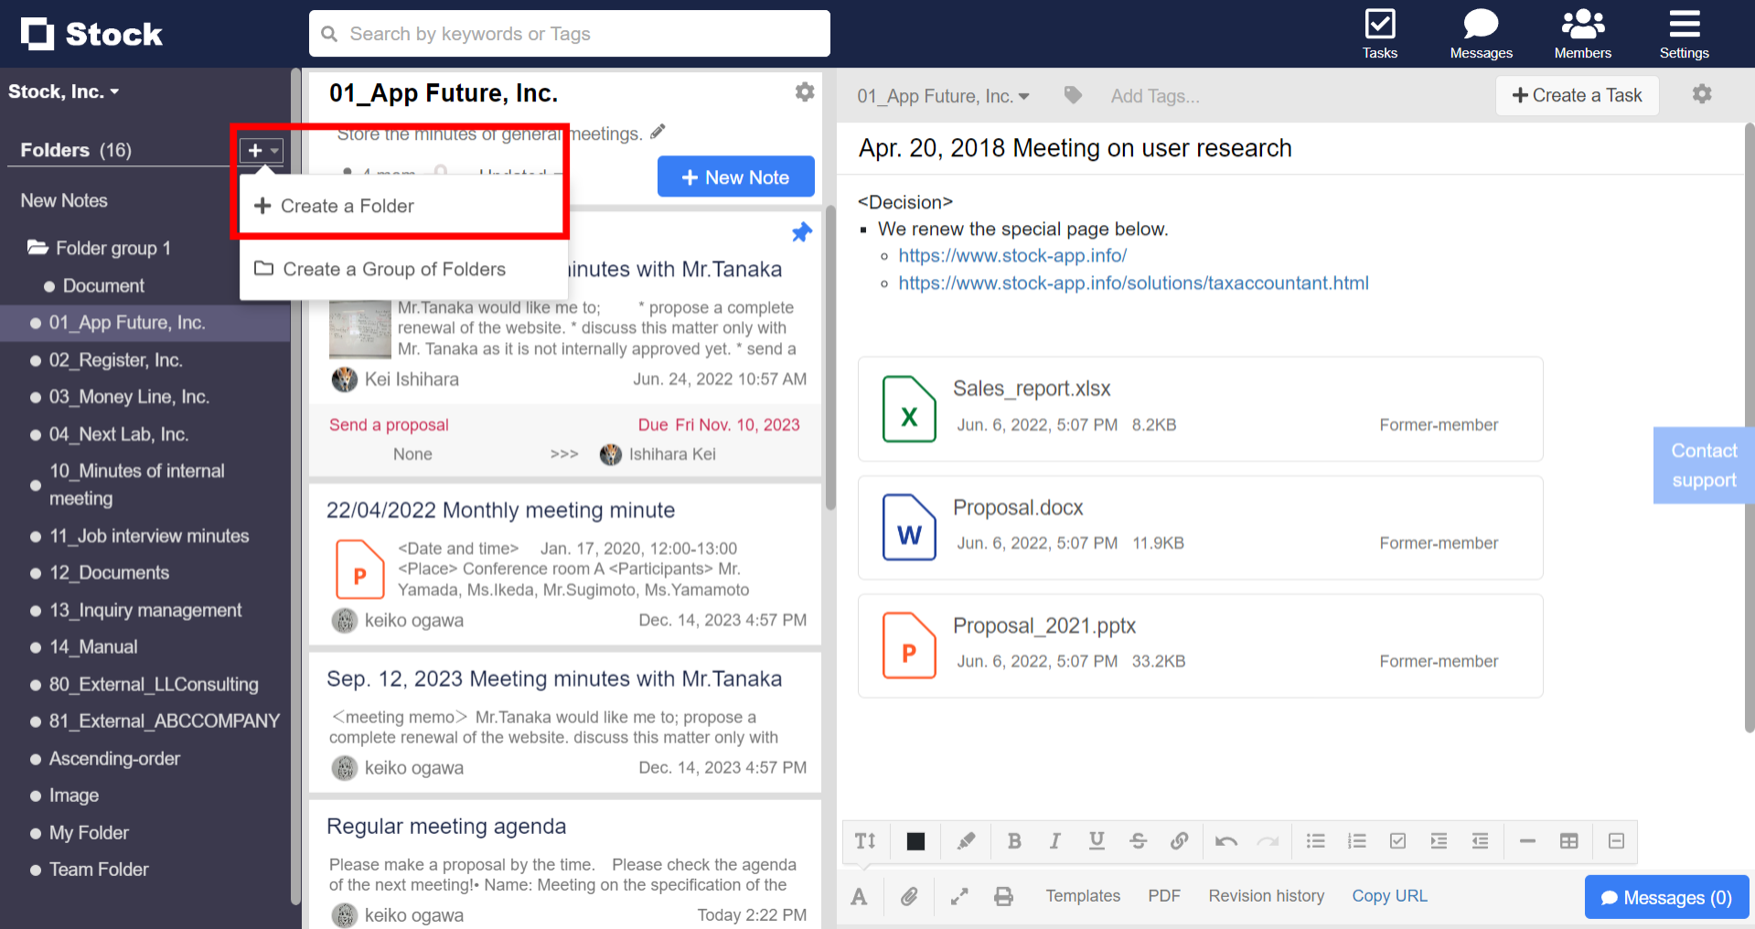1755x929 pixels.
Task: Open the stock-app.info link in the note
Action: point(1012,255)
